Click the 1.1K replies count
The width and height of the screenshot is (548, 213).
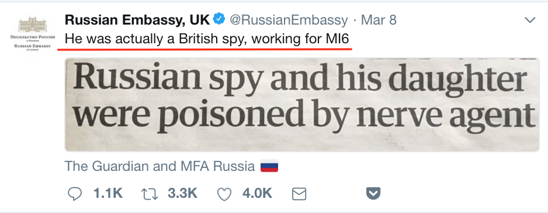pyautogui.click(x=108, y=193)
